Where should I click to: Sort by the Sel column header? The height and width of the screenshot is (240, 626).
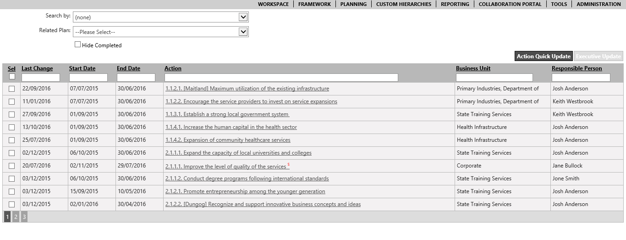[11, 68]
